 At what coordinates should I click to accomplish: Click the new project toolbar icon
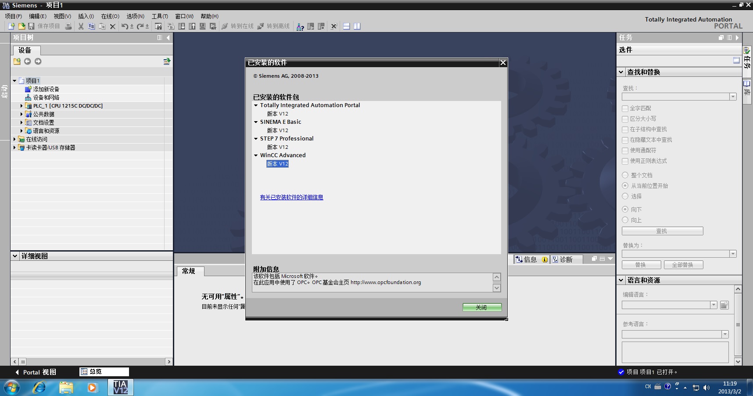[x=12, y=26]
